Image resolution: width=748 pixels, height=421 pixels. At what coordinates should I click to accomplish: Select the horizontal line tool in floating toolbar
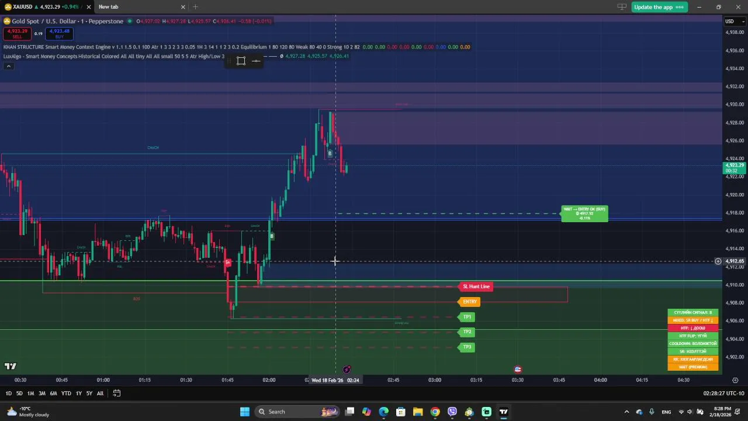pos(256,61)
